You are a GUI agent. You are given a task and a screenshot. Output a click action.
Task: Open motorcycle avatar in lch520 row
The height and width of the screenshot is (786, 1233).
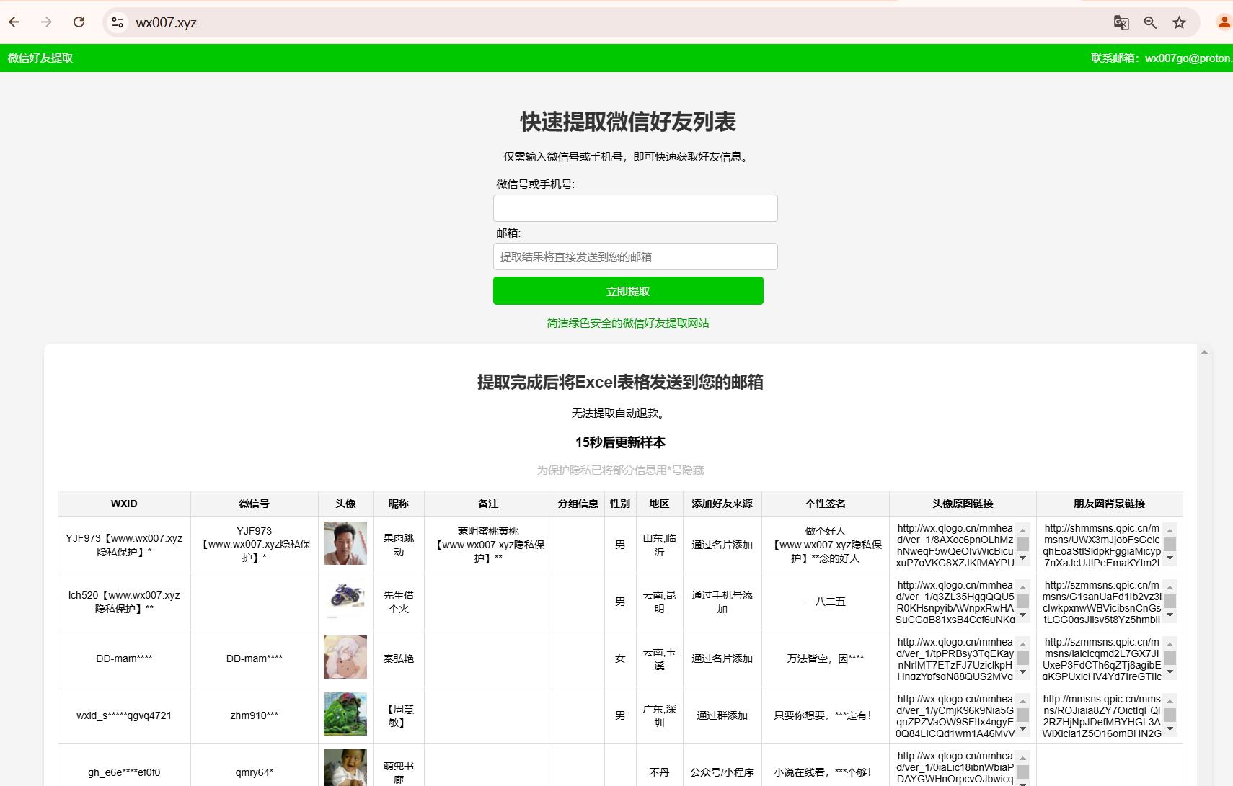[x=345, y=600]
